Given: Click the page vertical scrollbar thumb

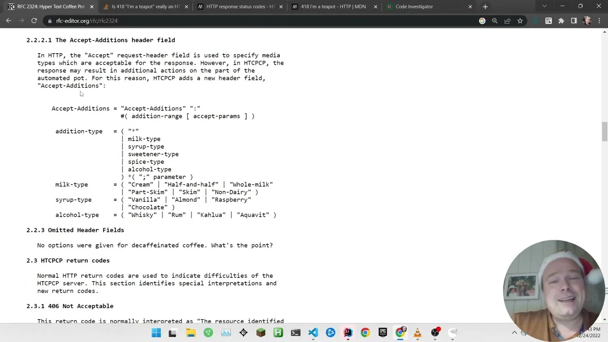Looking at the screenshot, I should click(x=604, y=132).
